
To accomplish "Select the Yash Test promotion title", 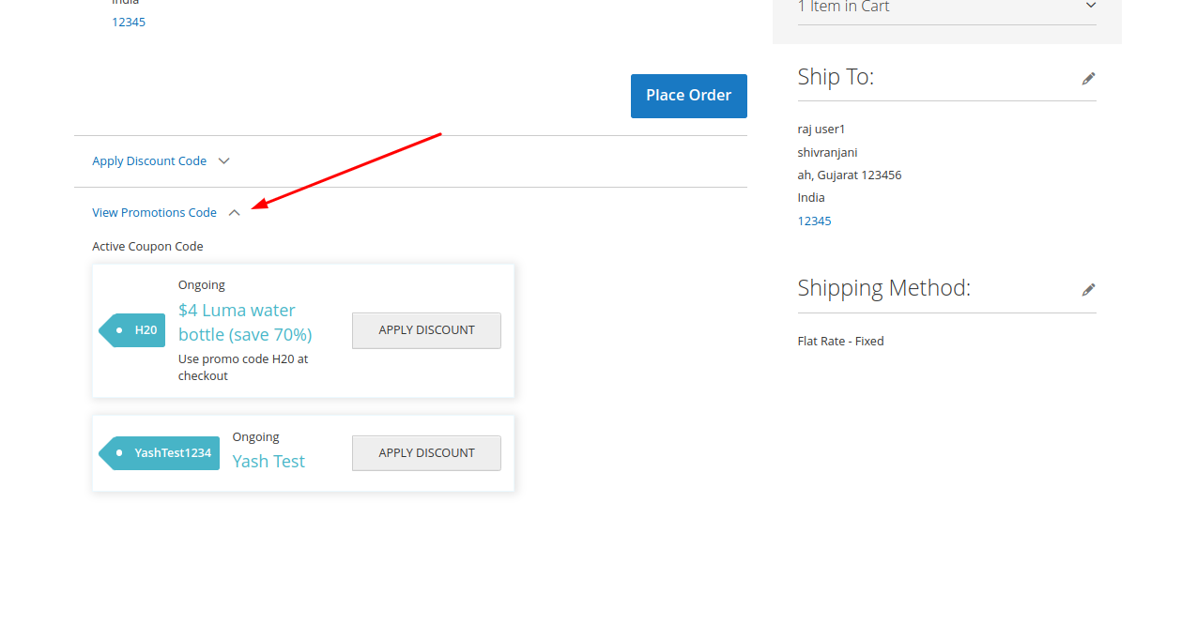I will 269,462.
